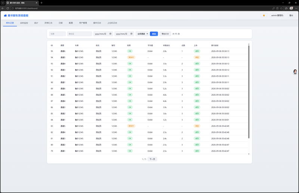Expand the 全部通道 channel dropdown

click(142, 34)
